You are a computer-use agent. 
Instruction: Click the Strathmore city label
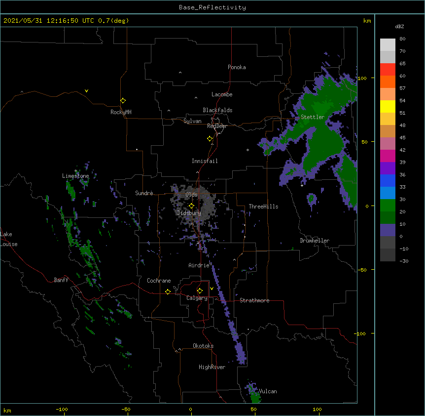pos(254,300)
